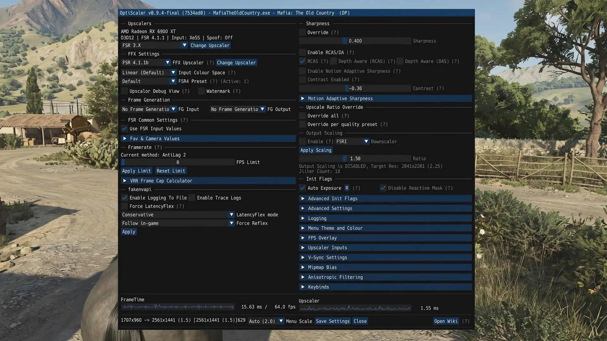The width and height of the screenshot is (607, 341).
Task: Adjust the FPS Limit slider
Action: pyautogui.click(x=178, y=162)
